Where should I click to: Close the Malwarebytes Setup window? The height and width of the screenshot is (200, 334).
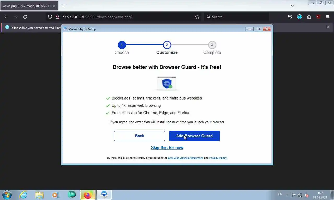267,29
